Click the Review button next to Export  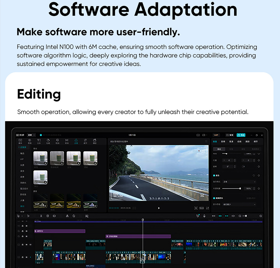[x=230, y=135]
